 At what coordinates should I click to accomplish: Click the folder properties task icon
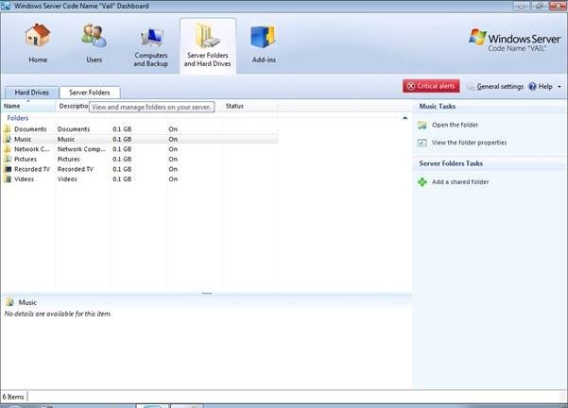coord(422,143)
